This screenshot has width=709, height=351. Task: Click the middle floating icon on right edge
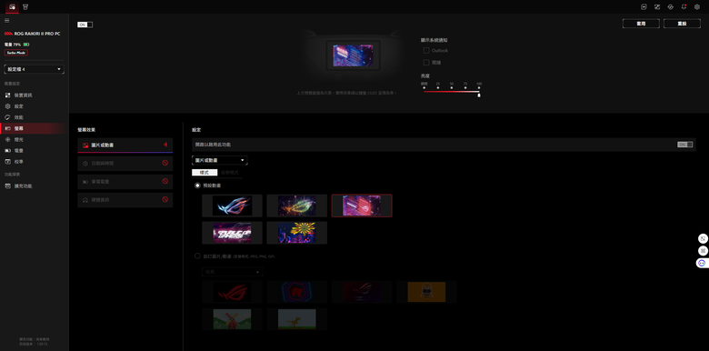pyautogui.click(x=703, y=251)
